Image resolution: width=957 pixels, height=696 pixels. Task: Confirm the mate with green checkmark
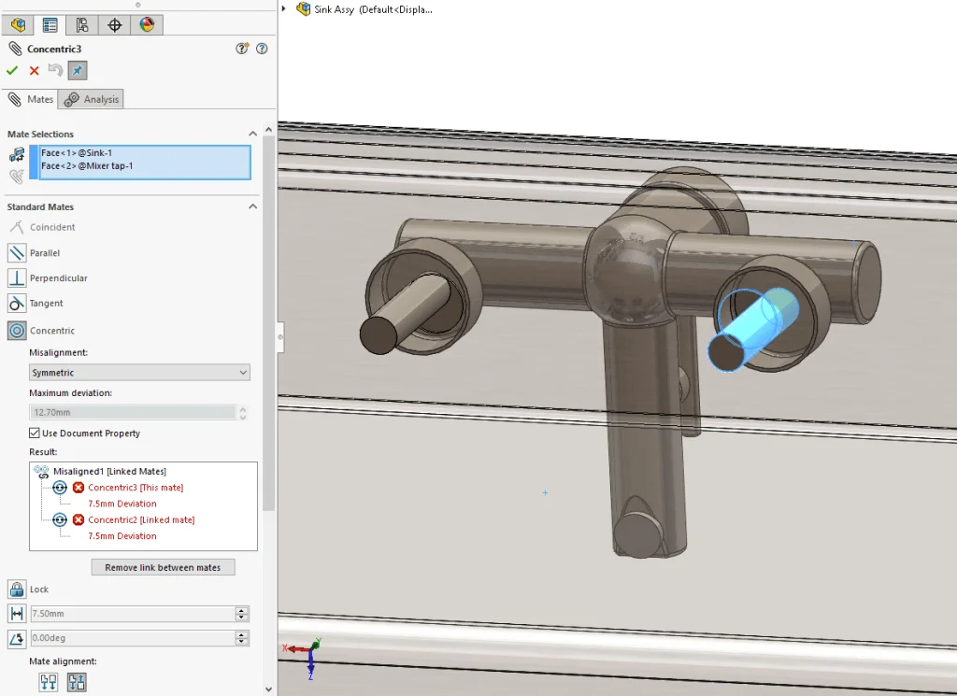click(12, 71)
